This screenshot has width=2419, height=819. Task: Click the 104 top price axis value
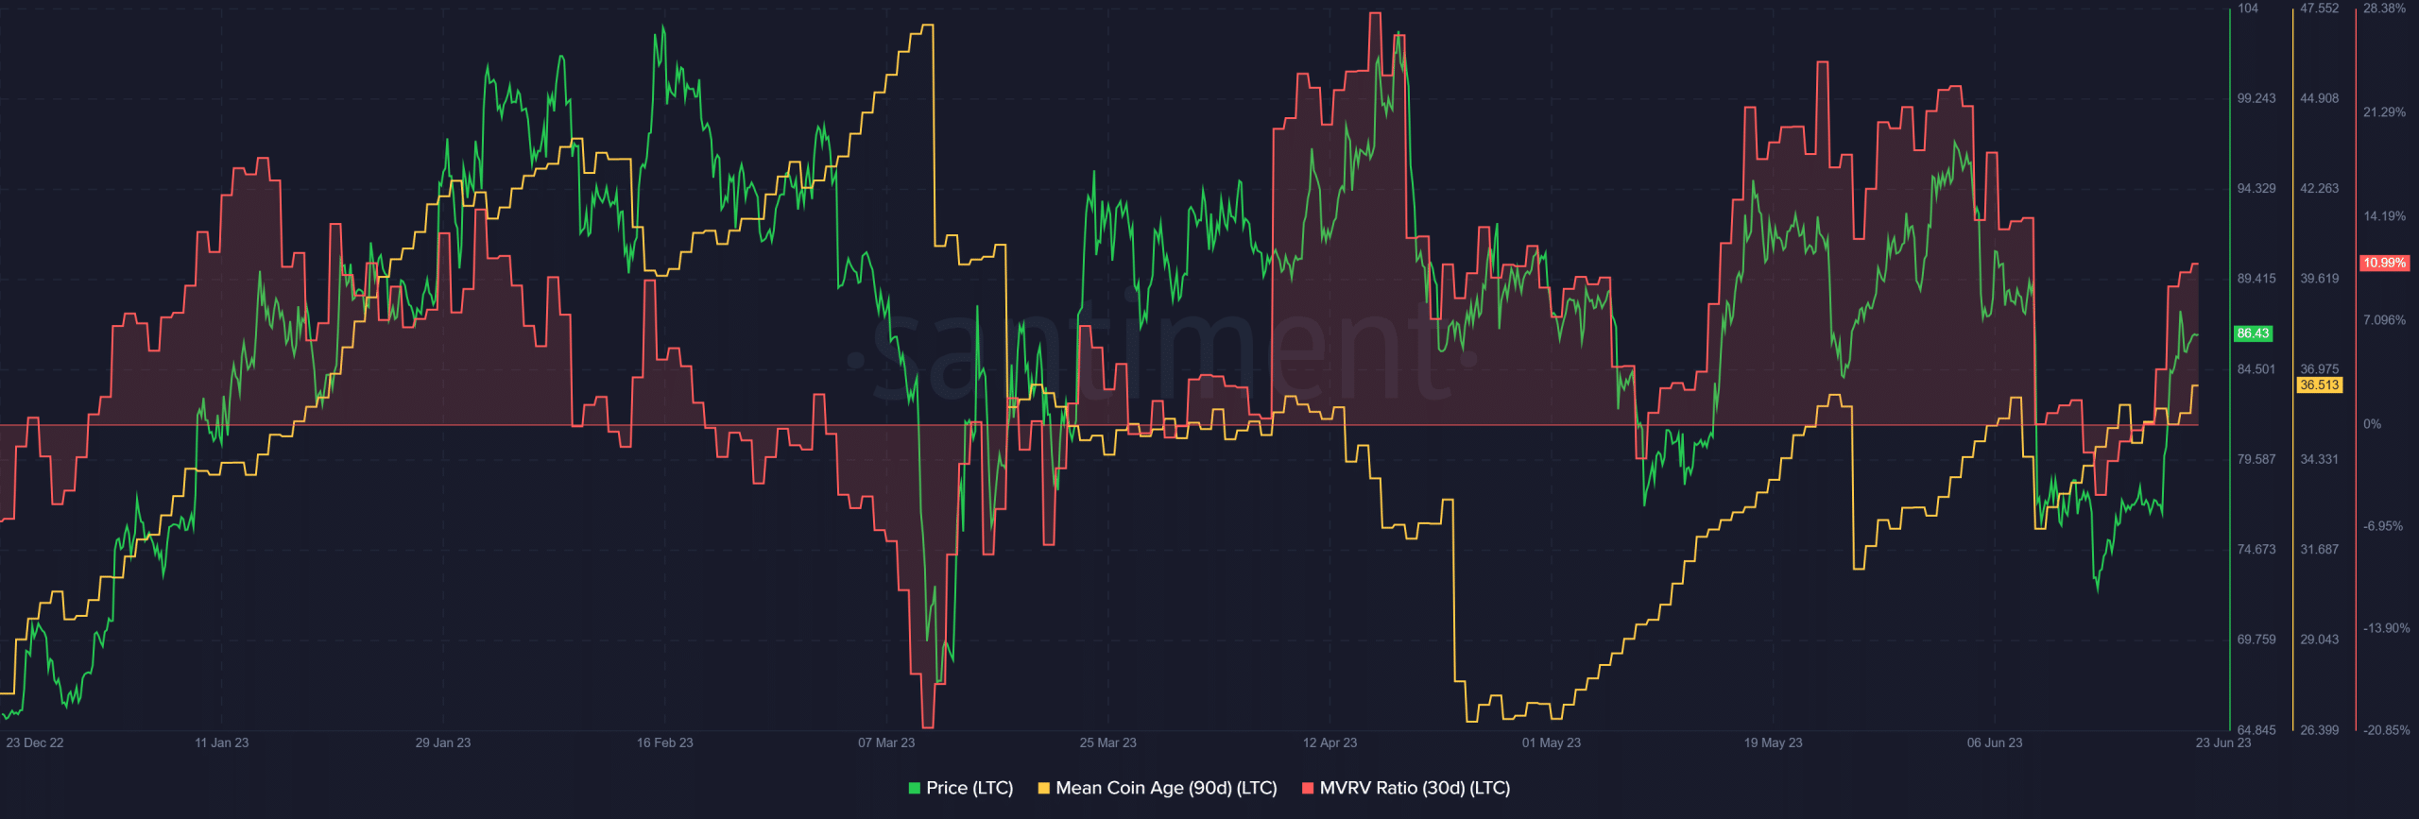(x=2248, y=8)
